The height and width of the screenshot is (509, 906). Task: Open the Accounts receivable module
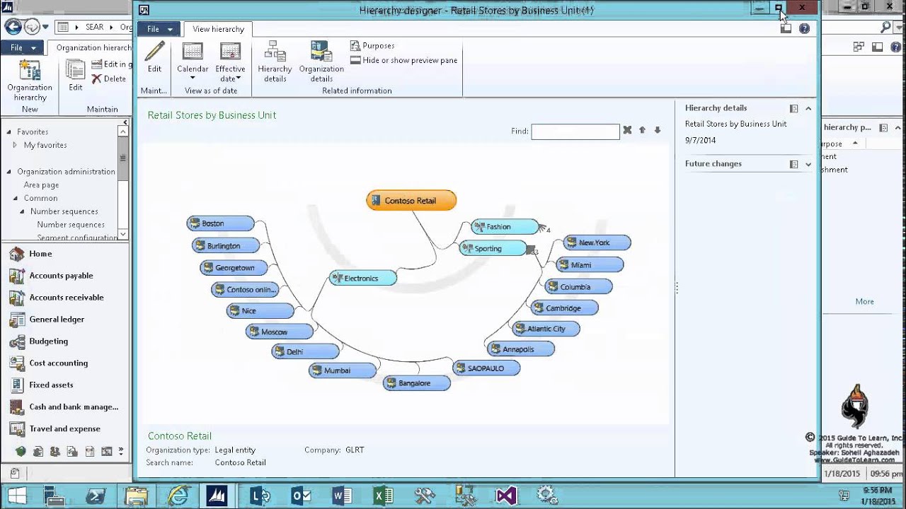pos(67,298)
